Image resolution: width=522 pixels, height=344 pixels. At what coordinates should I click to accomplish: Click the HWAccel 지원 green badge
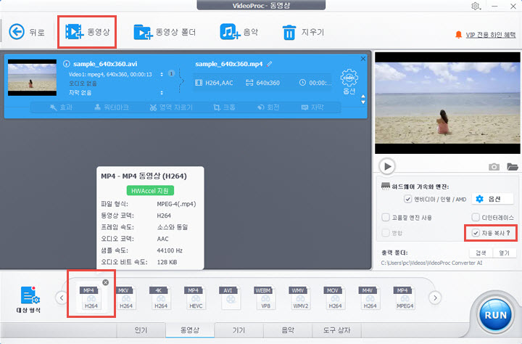tap(150, 191)
